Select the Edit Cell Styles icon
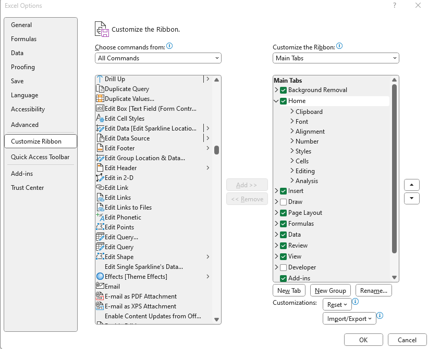This screenshot has width=428, height=349. 100,119
